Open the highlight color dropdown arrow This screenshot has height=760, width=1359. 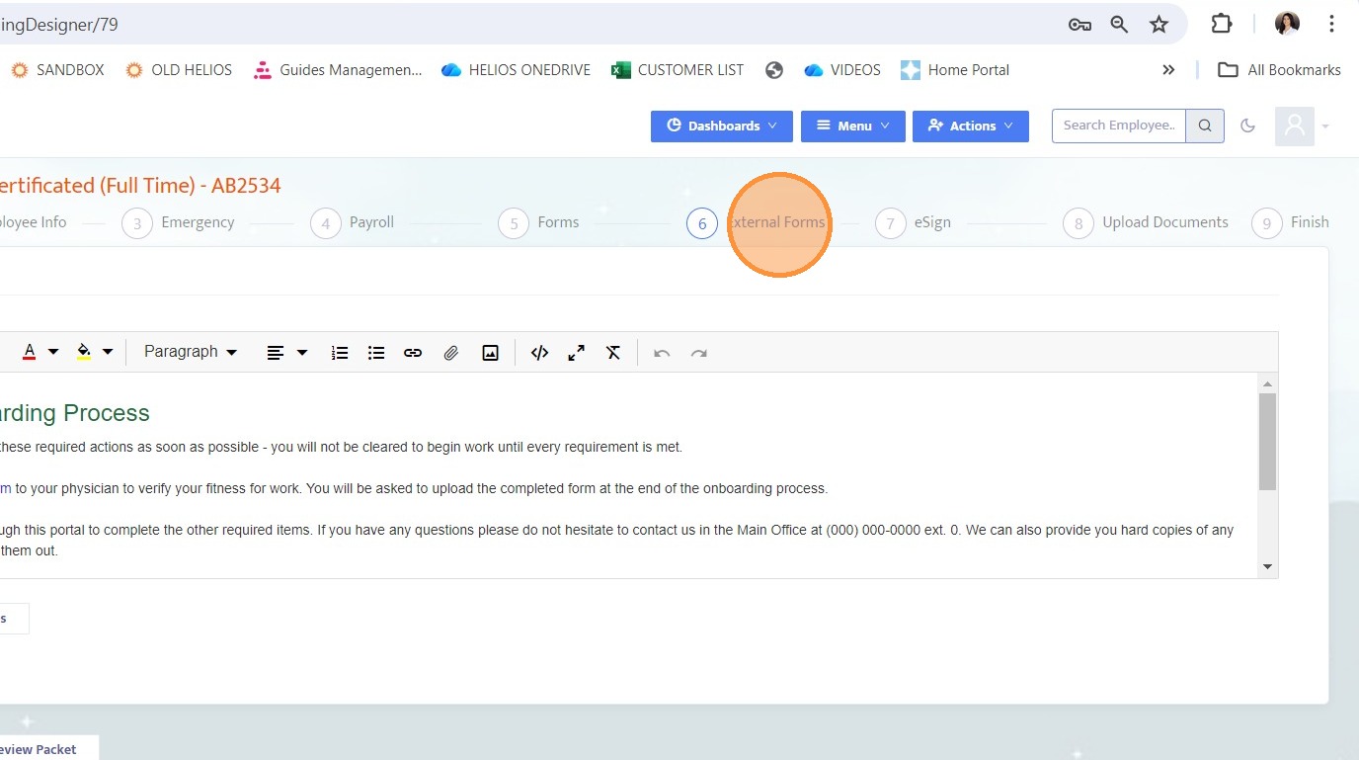tap(108, 352)
